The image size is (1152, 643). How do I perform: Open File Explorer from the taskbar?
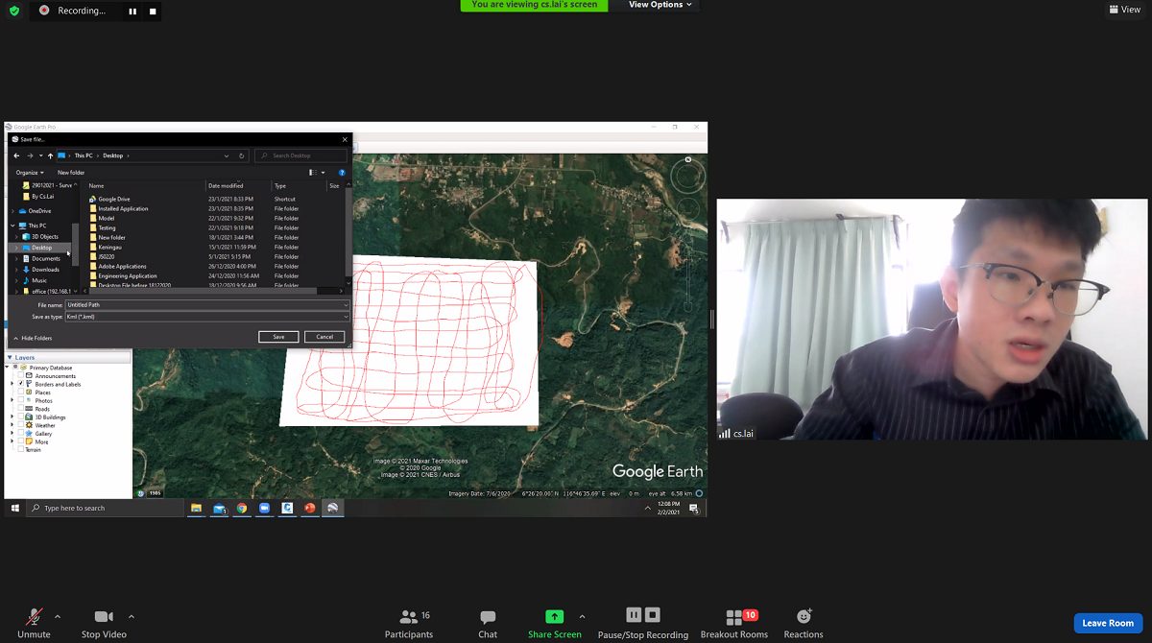pos(196,508)
